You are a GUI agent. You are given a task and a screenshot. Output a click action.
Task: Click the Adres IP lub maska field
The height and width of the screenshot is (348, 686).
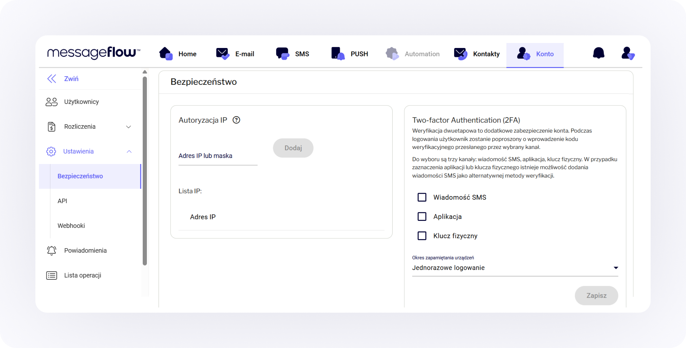point(218,156)
